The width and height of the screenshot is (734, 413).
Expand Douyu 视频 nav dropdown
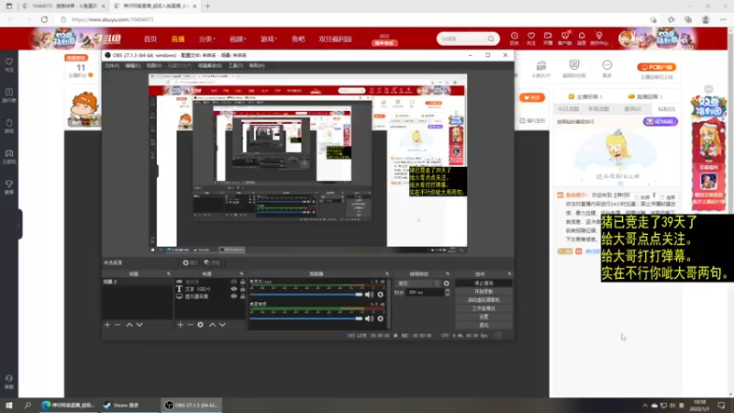[x=238, y=39]
